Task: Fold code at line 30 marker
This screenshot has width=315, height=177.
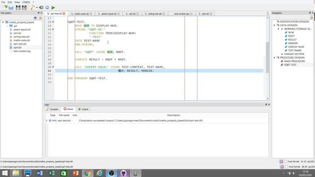Action: 53,67
